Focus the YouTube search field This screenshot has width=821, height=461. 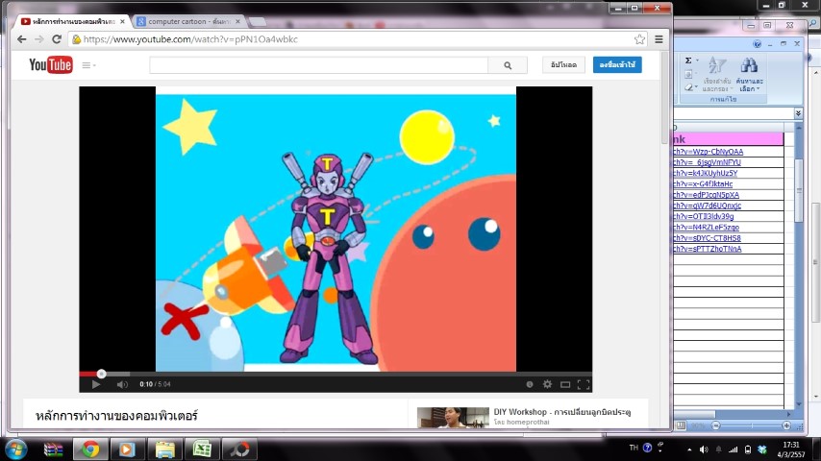pyautogui.click(x=318, y=65)
